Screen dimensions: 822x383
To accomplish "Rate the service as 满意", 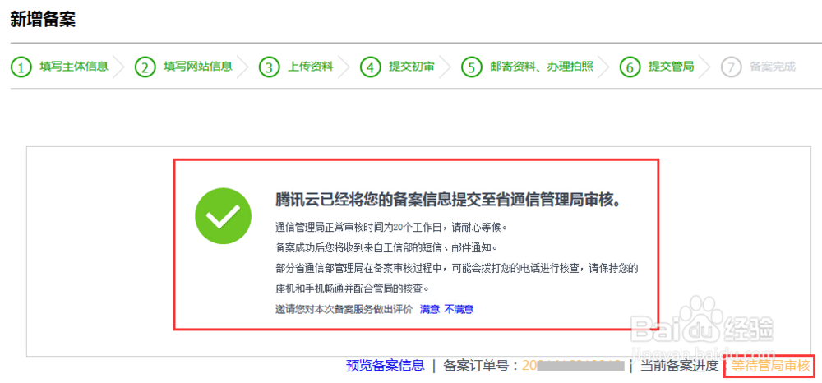I will [x=430, y=309].
